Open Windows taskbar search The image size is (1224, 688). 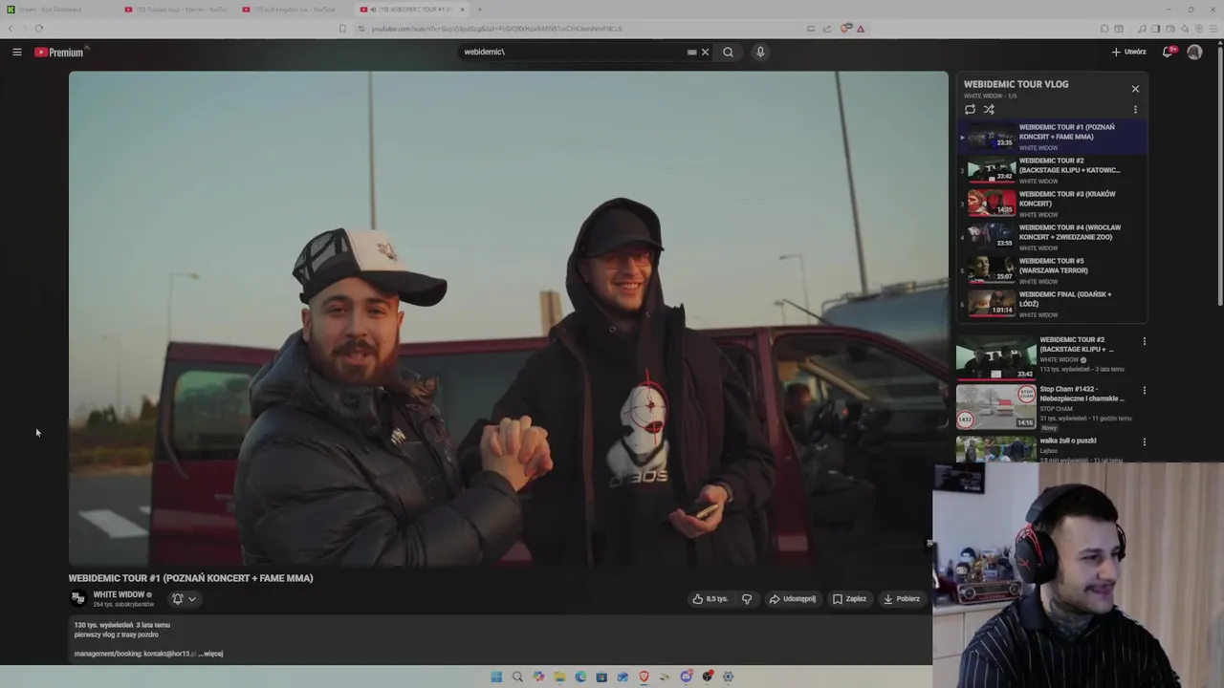(517, 677)
